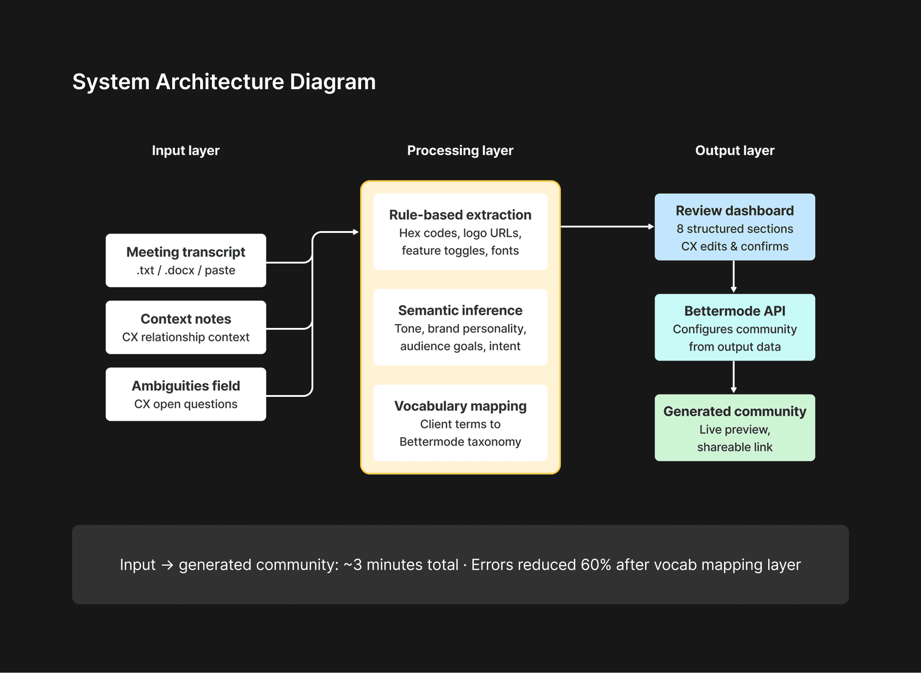Click the System Architecture Diagram title
This screenshot has height=673, width=921.
224,82
